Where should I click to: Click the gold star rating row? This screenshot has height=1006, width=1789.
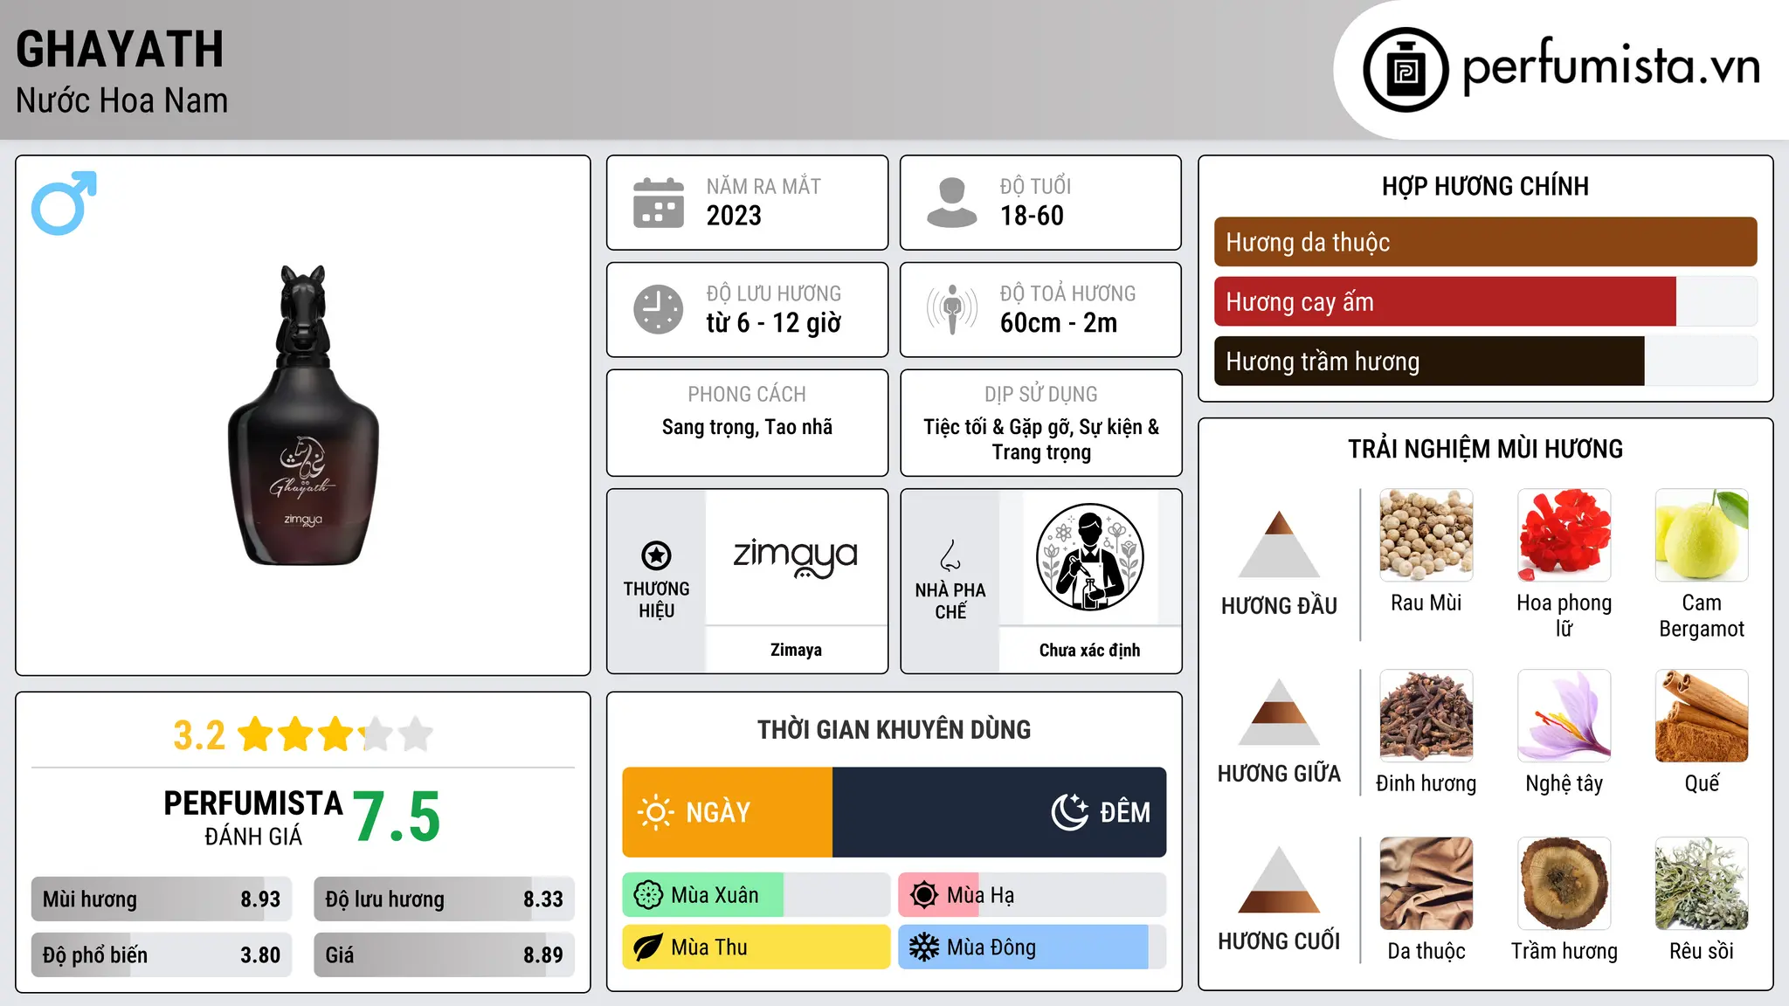point(335,734)
